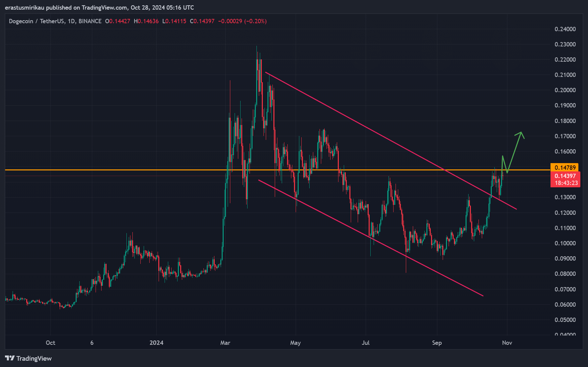Click the 0.10000 price axis label
Image resolution: width=588 pixels, height=367 pixels.
565,243
